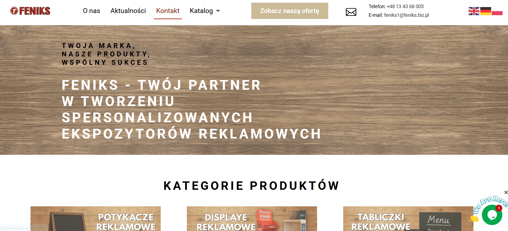The width and height of the screenshot is (508, 231).
Task: Click the 'Kategorie Produktów' heading
Action: pyautogui.click(x=252, y=186)
